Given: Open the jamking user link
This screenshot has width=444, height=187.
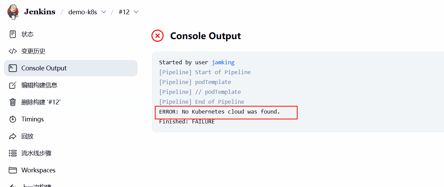Looking at the screenshot, I should point(223,62).
